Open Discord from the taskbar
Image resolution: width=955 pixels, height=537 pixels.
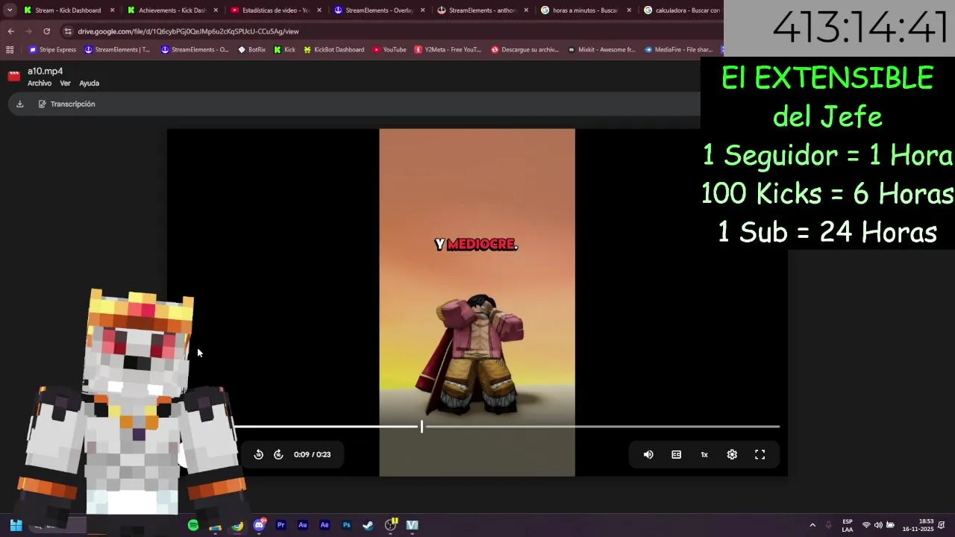point(259,525)
